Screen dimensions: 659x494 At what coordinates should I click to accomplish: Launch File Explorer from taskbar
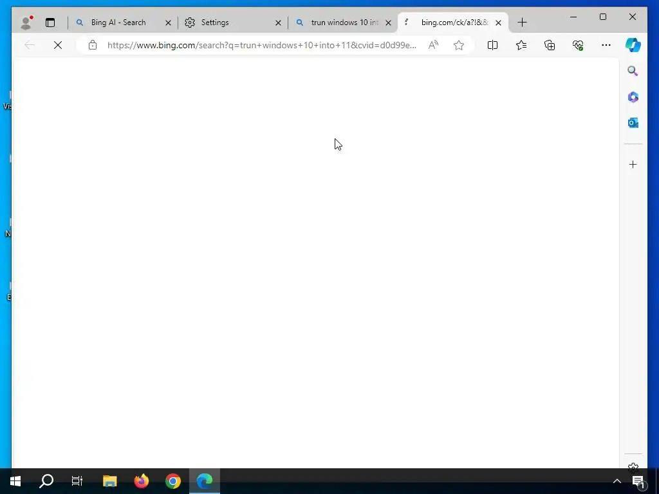click(x=109, y=481)
